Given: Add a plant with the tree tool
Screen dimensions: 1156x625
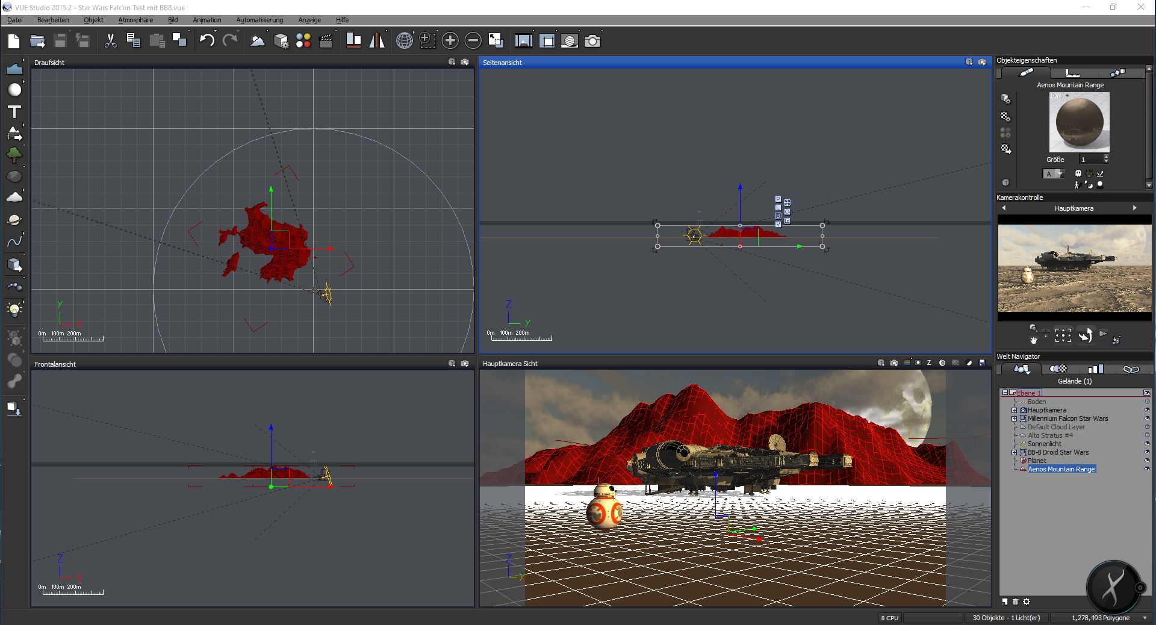Looking at the screenshot, I should (14, 155).
